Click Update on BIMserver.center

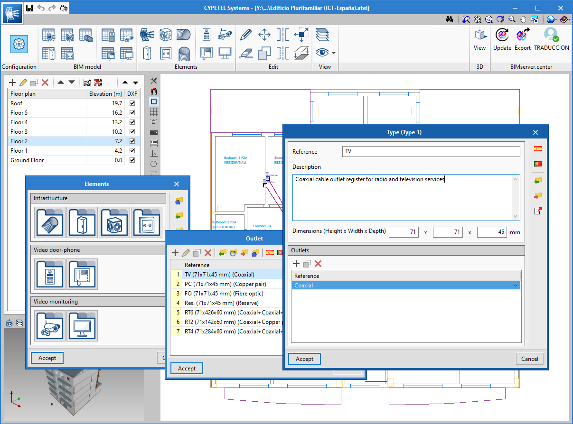(502, 39)
